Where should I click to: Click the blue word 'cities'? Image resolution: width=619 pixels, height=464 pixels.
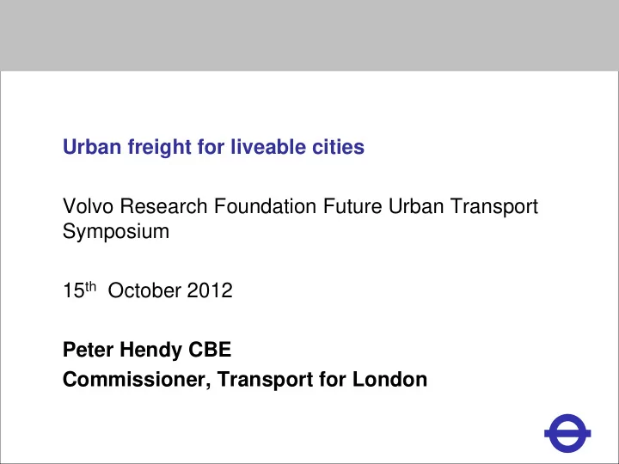click(x=339, y=147)
